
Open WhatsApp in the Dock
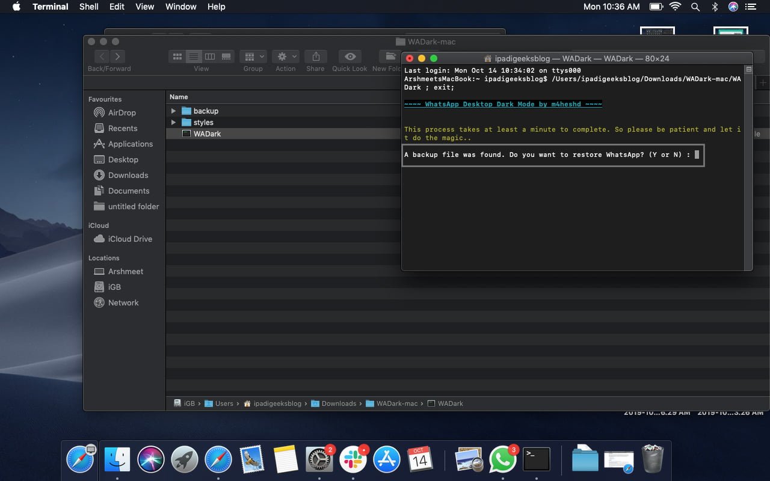[502, 460]
